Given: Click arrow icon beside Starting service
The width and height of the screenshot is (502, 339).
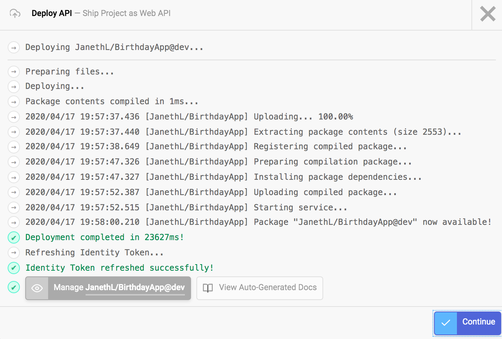Looking at the screenshot, I should pos(14,208).
